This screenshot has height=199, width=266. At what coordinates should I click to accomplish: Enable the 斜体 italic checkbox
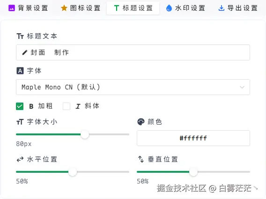point(66,106)
